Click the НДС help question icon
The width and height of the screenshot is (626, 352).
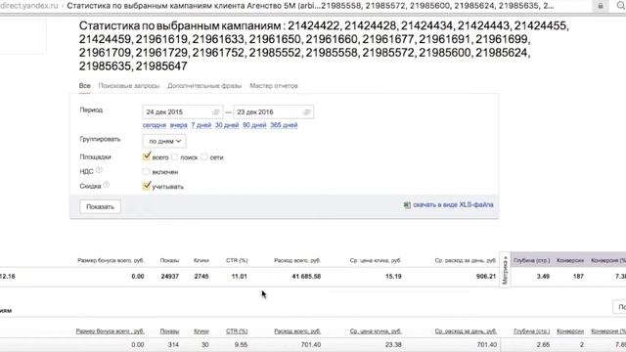(99, 170)
